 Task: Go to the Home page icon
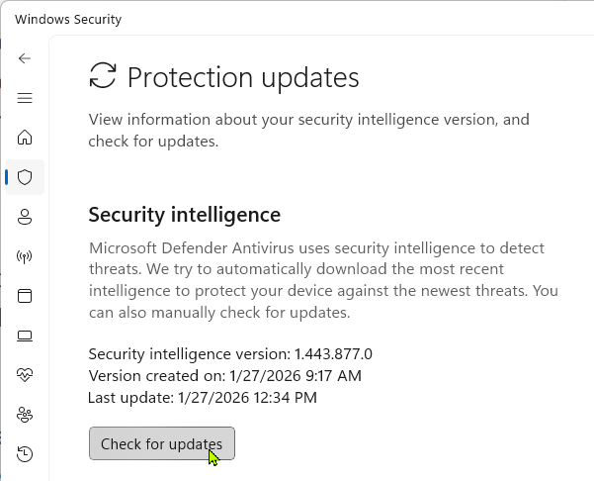coord(25,138)
